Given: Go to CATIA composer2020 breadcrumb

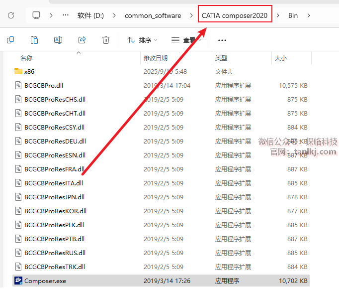Looking at the screenshot, I should [235, 15].
